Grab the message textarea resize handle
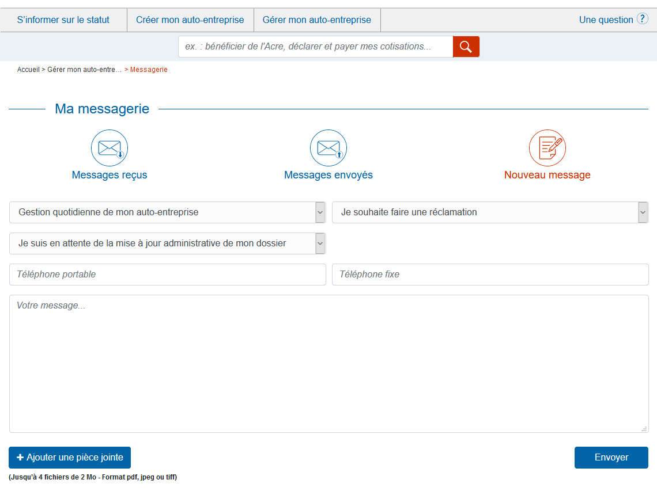Viewport: 657px width, 491px height. tap(644, 428)
